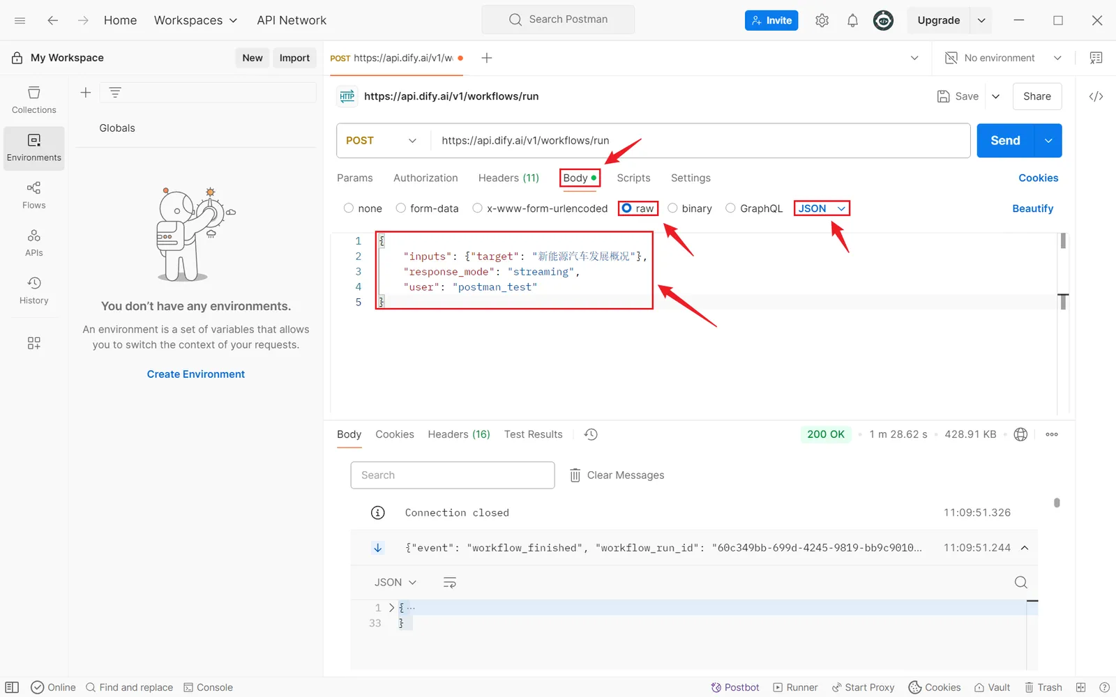Image resolution: width=1116 pixels, height=697 pixels.
Task: Click the response messages Search field
Action: click(x=453, y=475)
